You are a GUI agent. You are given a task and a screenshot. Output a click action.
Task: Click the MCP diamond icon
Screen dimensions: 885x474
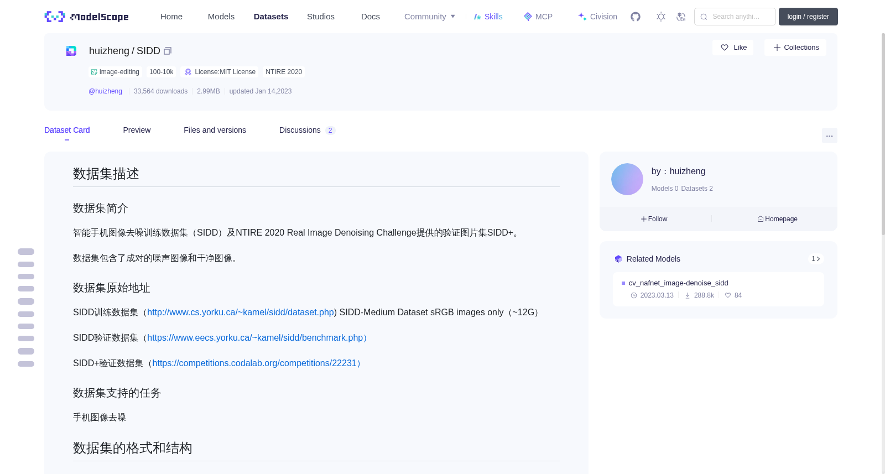click(x=528, y=17)
